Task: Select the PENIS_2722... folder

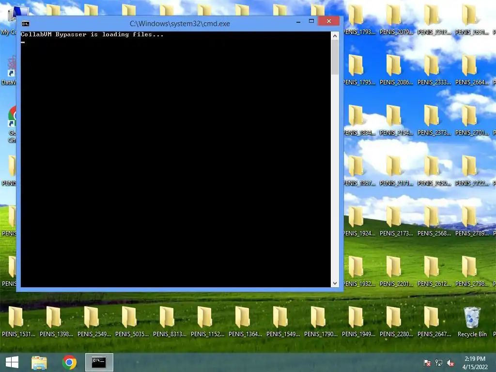Action: click(472, 170)
